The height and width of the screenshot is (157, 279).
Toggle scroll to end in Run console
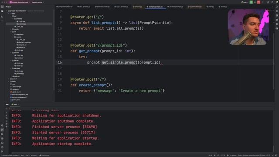[x=7, y=121]
